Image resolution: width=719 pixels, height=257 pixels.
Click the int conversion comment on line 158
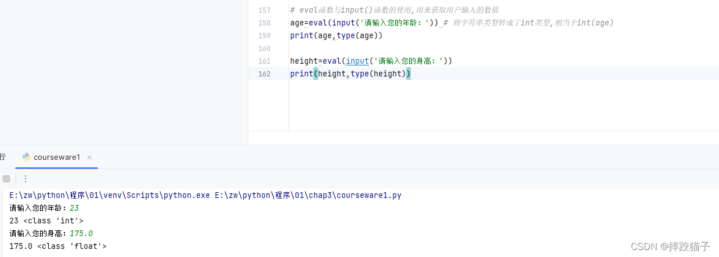click(x=529, y=23)
